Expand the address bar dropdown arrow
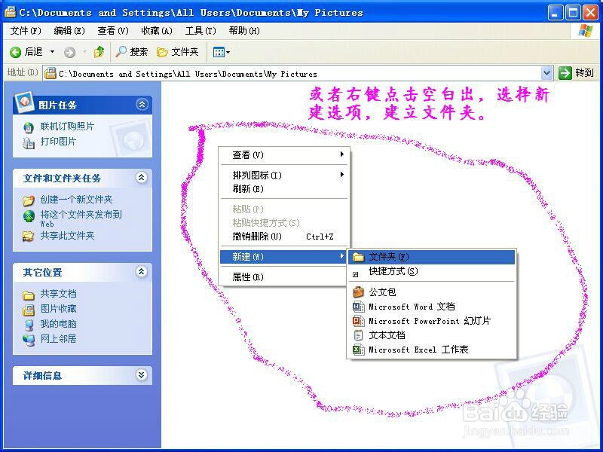 [x=547, y=72]
